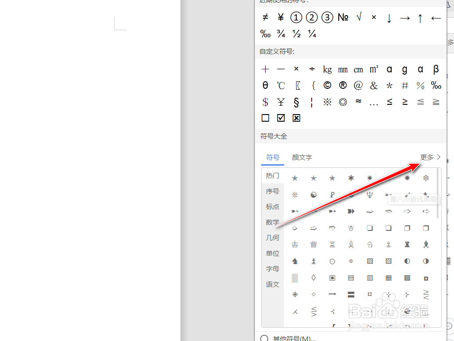Select the 其他符号(M) radio option
Viewport: 454px width, 341px height.
pos(264,338)
